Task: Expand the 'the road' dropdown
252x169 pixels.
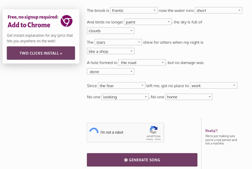Action: tap(142, 63)
